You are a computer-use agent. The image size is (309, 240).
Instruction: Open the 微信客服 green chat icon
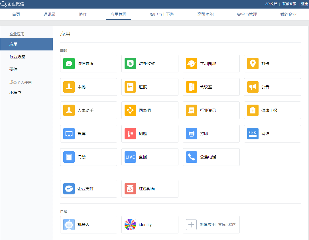pyautogui.click(x=69, y=64)
